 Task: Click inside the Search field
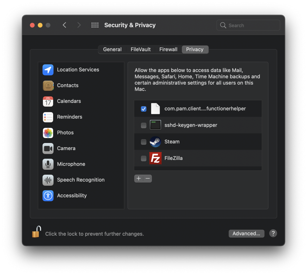(x=248, y=25)
